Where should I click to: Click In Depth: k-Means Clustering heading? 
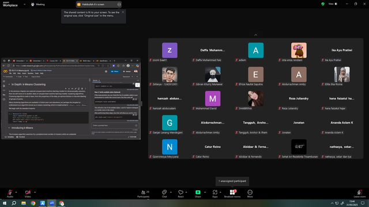pyautogui.click(x=28, y=85)
